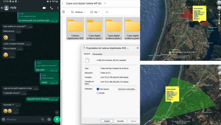Open the emoji picker in message bar

(x=3, y=119)
